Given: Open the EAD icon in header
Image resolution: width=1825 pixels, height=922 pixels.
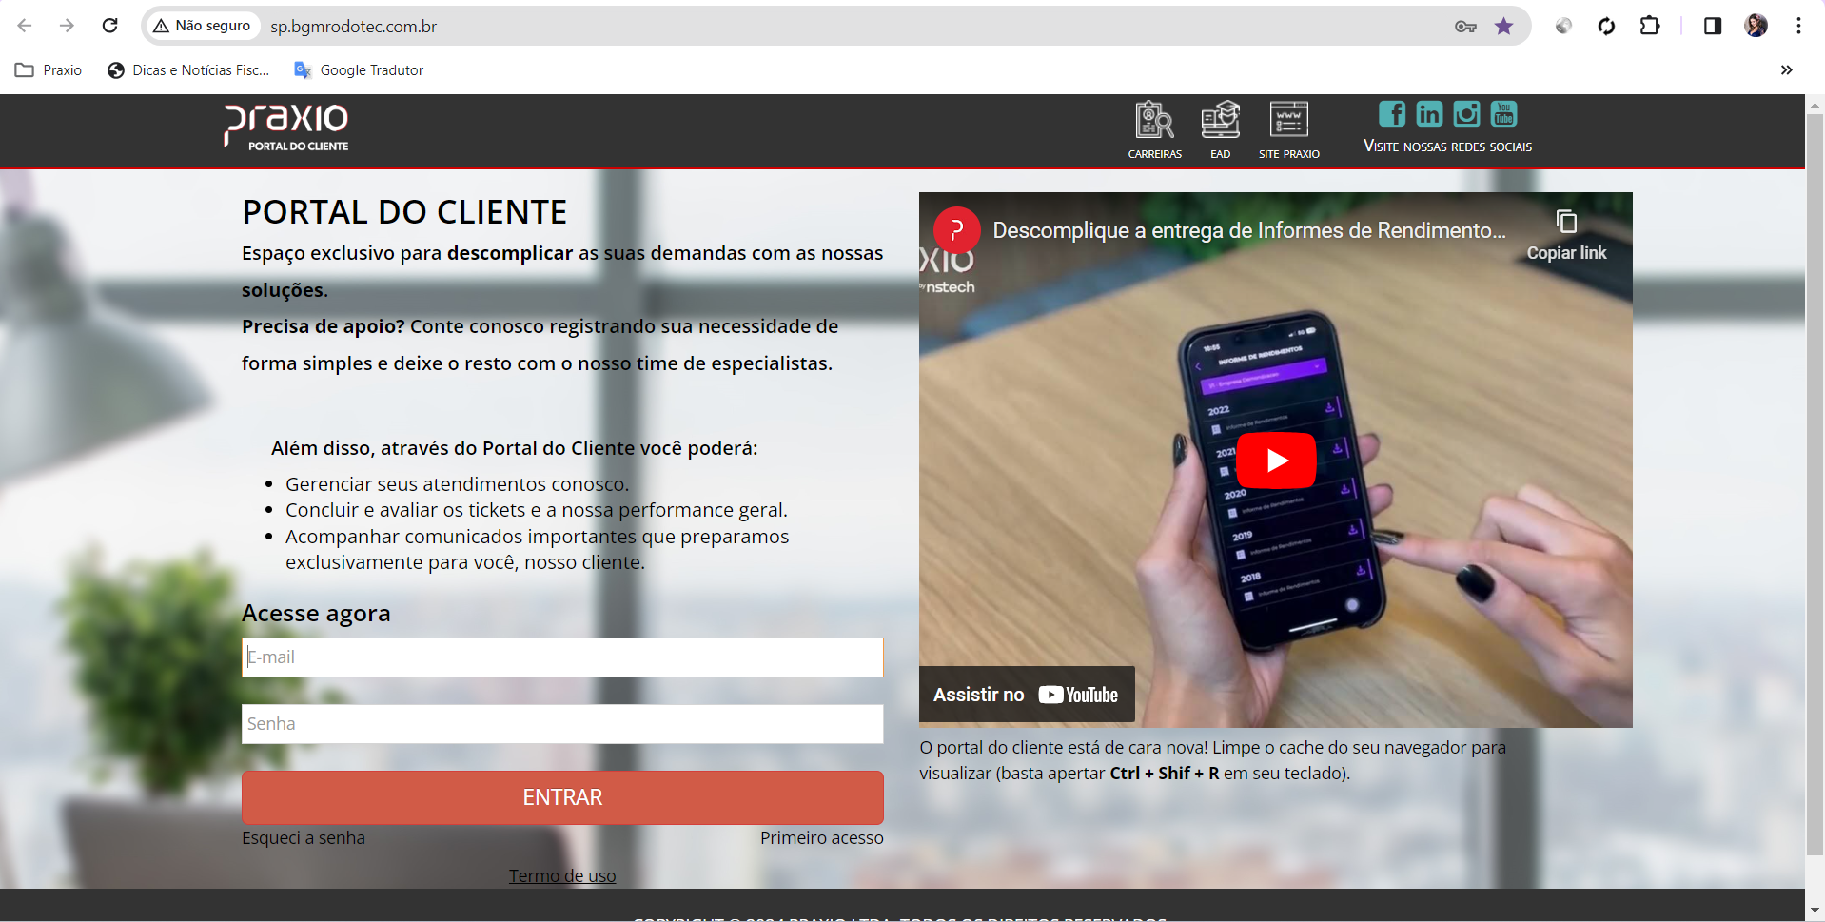Looking at the screenshot, I should 1220,121.
